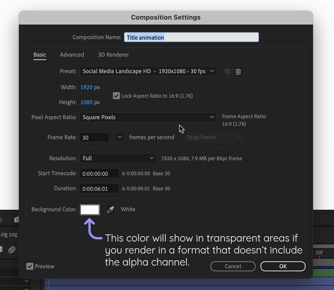
Task: Open the Pixel Aspect Ratio dropdown
Action: [148, 117]
